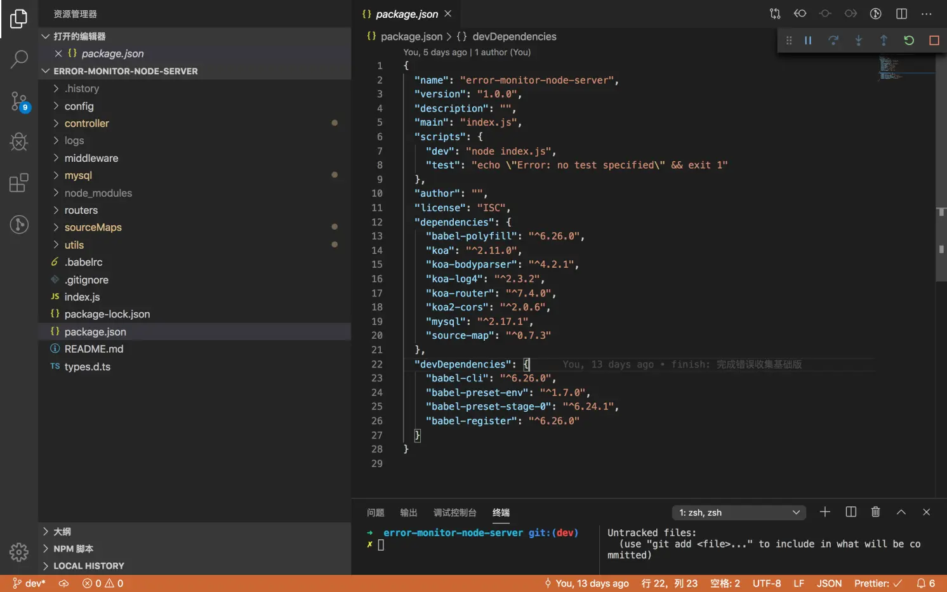Kill the terminal with trash icon
Screen dimensions: 947x592
coord(875,512)
